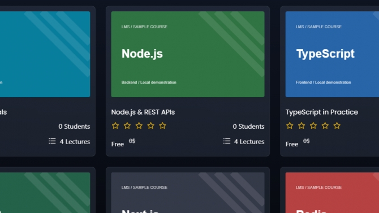The image size is (379, 213).
Task: Open the blue TypeScript course thumbnail
Action: [332, 54]
